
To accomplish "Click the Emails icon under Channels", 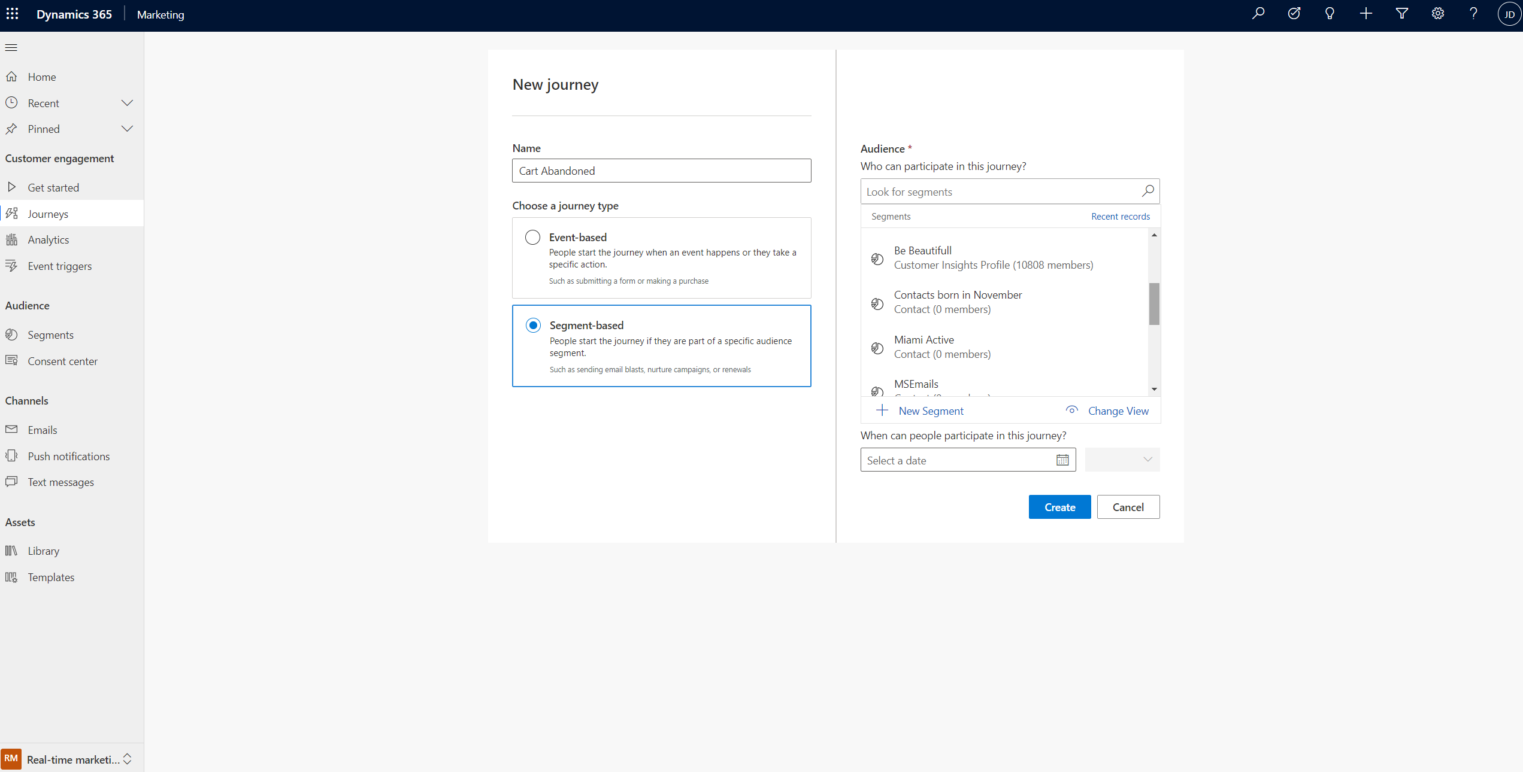I will coord(12,429).
